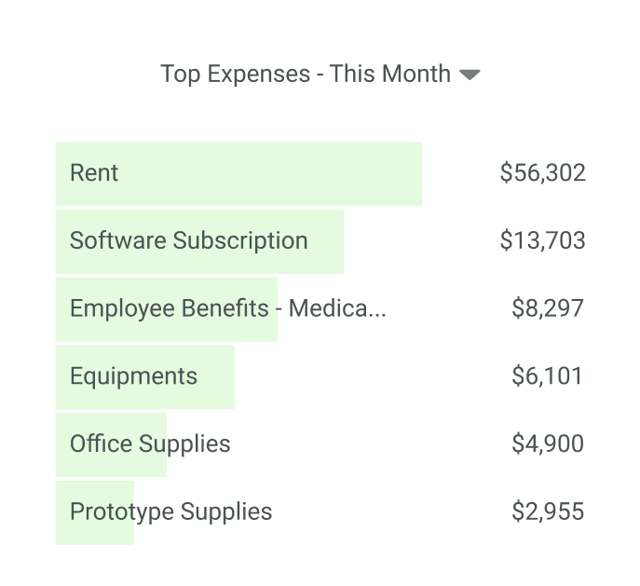Click the $13,703 Software Subscription amount
This screenshot has height=586, width=640.
coord(542,240)
